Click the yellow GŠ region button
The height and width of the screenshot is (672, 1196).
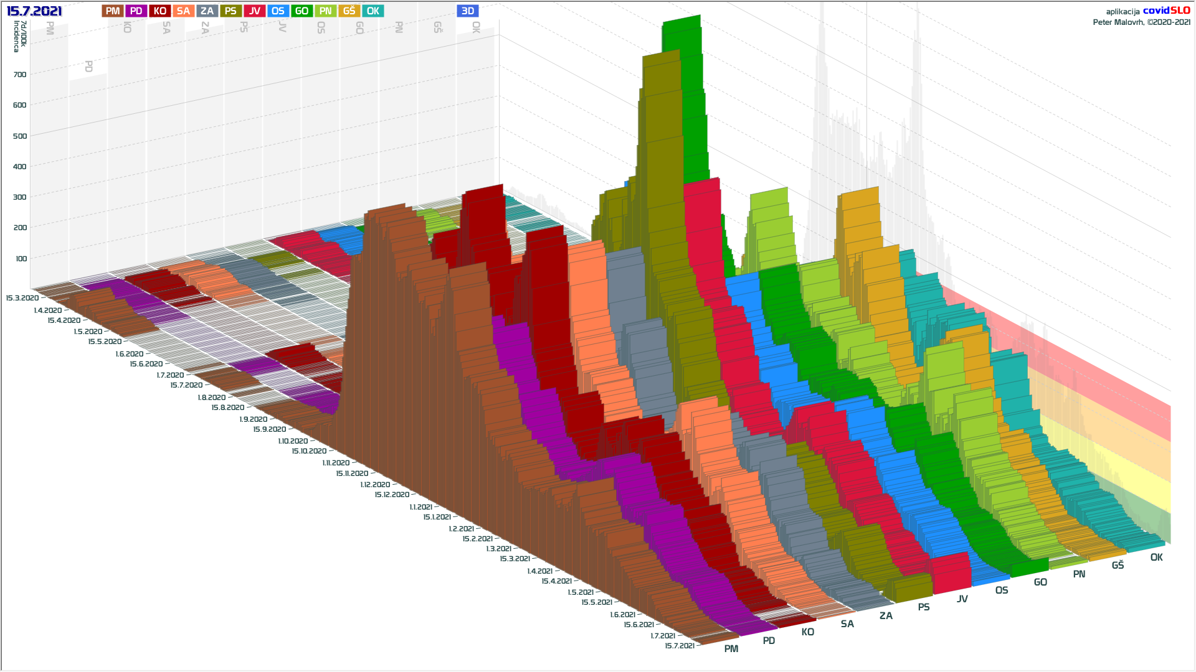tap(349, 11)
